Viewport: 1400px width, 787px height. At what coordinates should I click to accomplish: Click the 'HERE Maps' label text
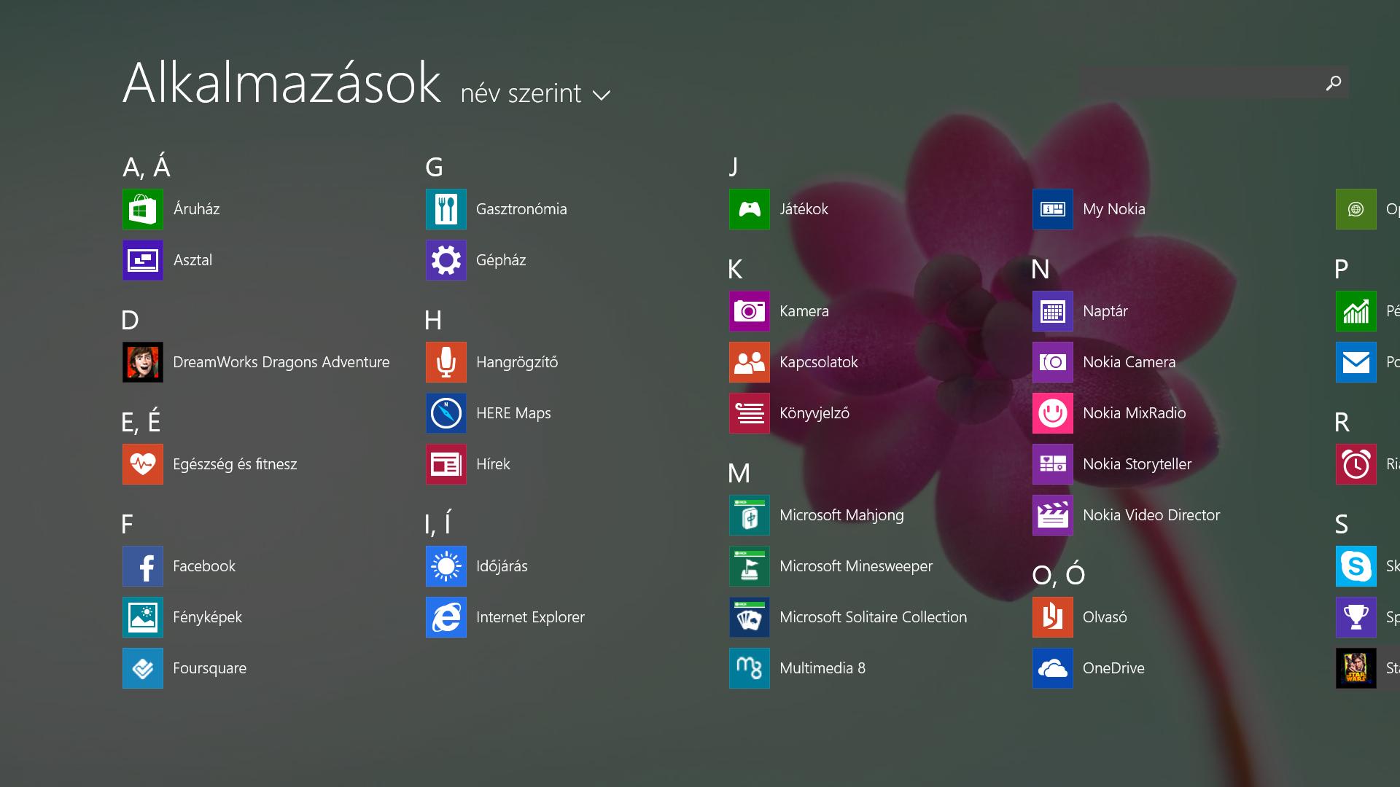click(513, 413)
